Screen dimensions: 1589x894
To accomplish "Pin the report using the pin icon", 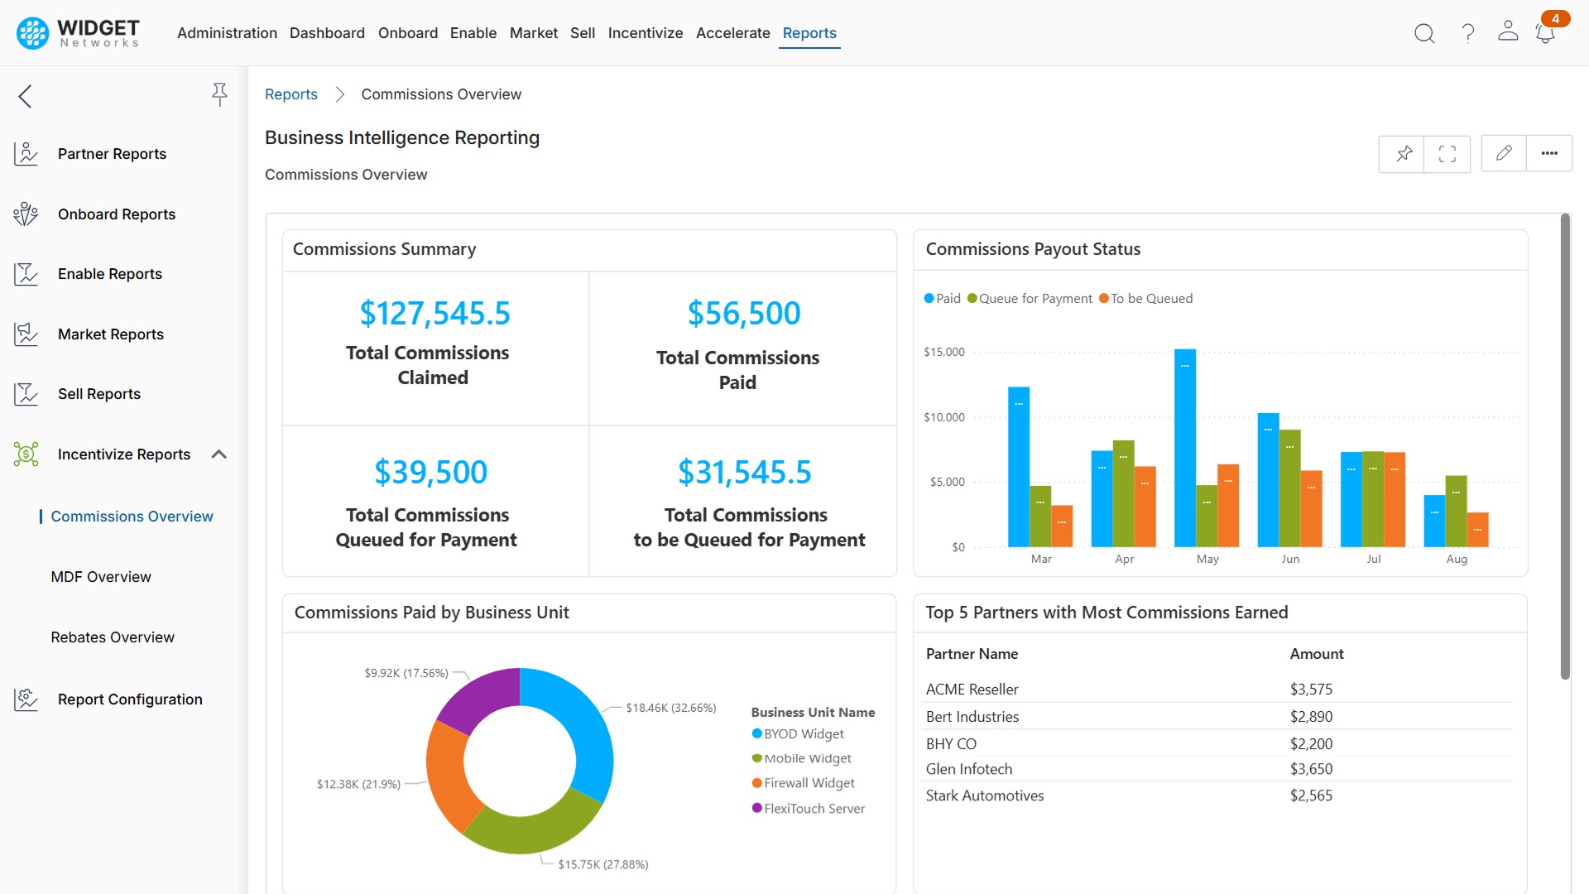I will [1403, 154].
